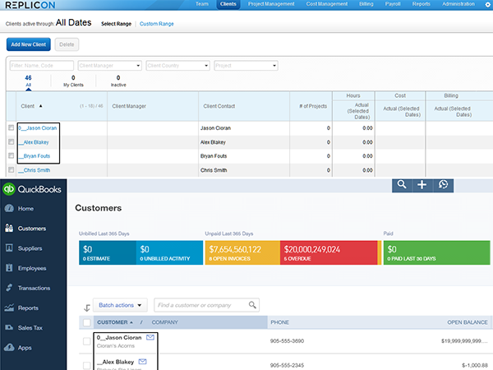Click the Home dashboard icon in sidebar

tap(9, 208)
